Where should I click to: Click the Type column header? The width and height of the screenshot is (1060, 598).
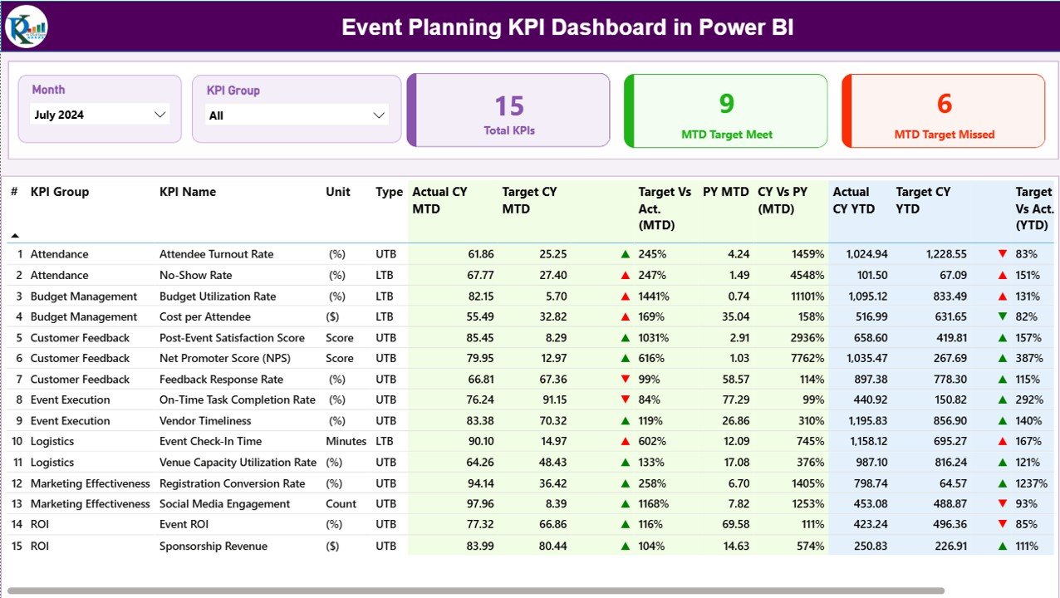tap(389, 192)
